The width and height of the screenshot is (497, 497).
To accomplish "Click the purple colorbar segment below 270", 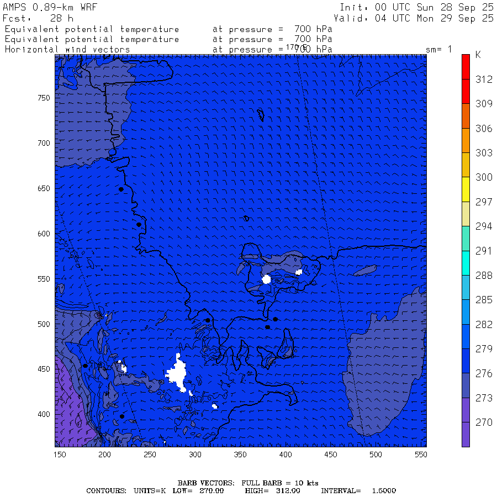I will (466, 435).
